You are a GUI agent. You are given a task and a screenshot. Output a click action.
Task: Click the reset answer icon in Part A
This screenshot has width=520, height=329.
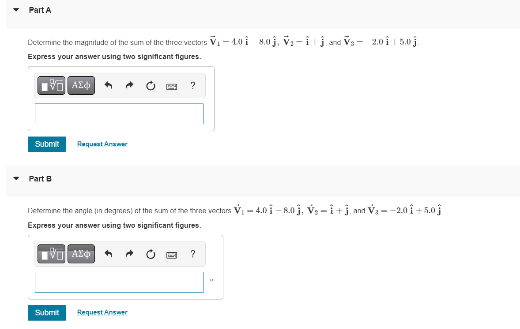pos(151,85)
